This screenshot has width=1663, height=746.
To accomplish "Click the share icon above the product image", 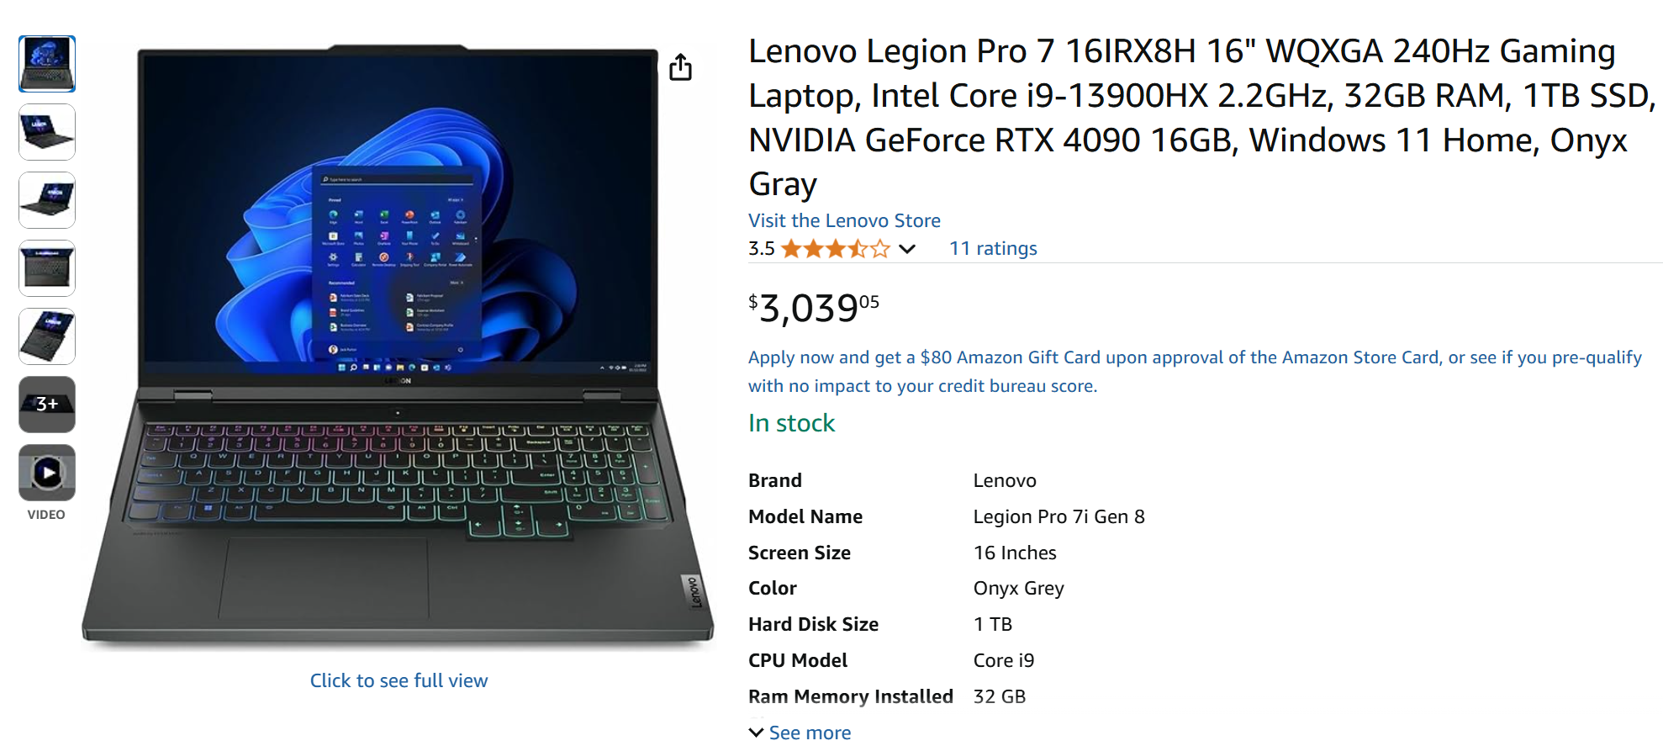I will pyautogui.click(x=680, y=67).
